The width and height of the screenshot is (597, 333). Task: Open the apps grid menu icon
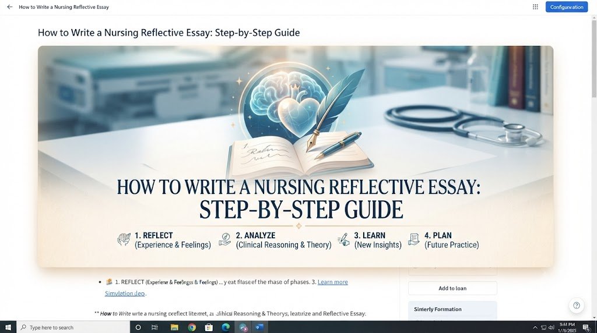(535, 7)
